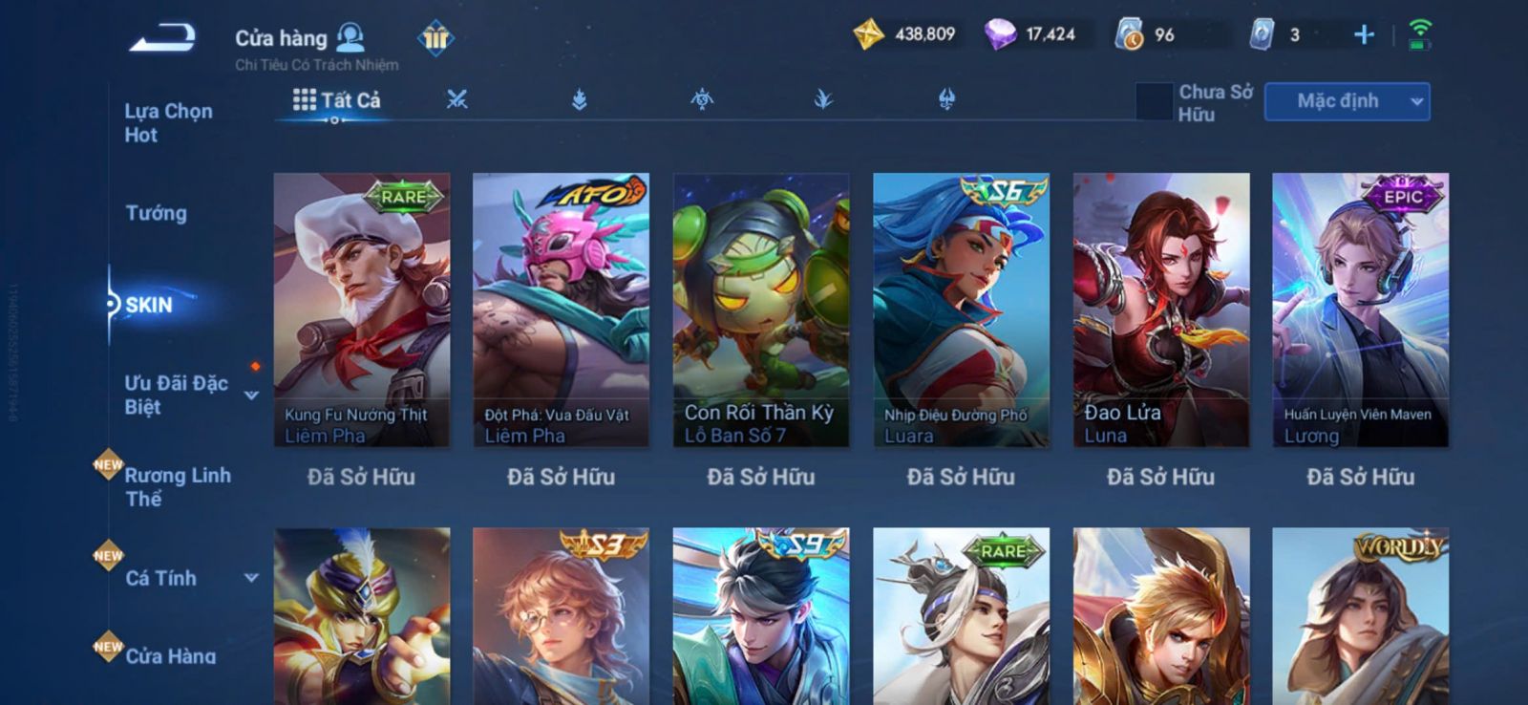Go to Lựa Chọn Hot section
Viewport: 1528px width, 705px height.
[x=168, y=122]
